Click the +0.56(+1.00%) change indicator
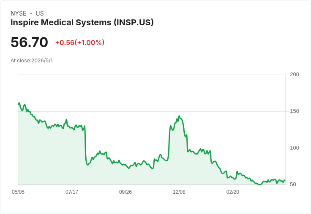Screen dimensions: 311x214 coord(80,43)
